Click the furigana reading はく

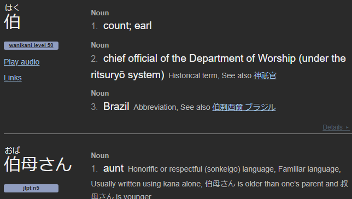coord(12,8)
